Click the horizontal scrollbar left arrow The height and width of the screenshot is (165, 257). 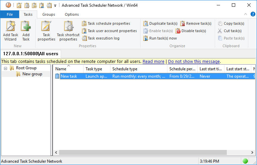[56, 152]
